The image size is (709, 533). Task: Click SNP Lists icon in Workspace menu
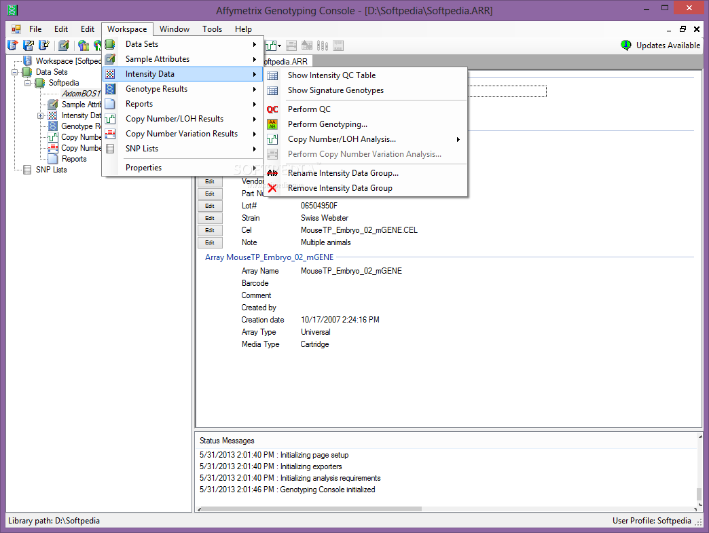pyautogui.click(x=110, y=148)
